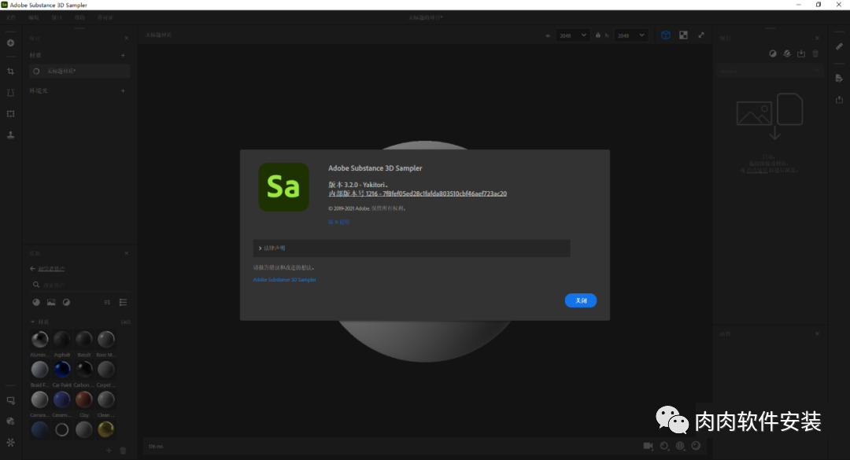Image resolution: width=850 pixels, height=460 pixels.
Task: Open the Adobe Substance 3D Sampler feedback link
Action: (285, 280)
